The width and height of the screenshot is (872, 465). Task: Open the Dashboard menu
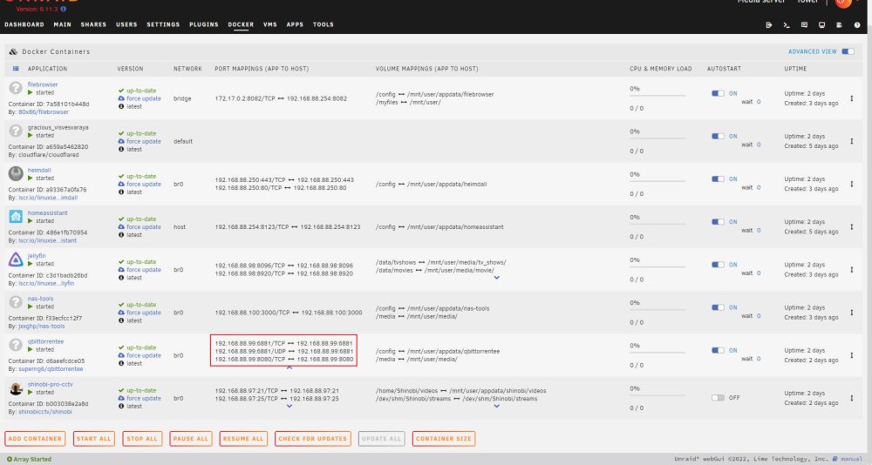pos(24,24)
